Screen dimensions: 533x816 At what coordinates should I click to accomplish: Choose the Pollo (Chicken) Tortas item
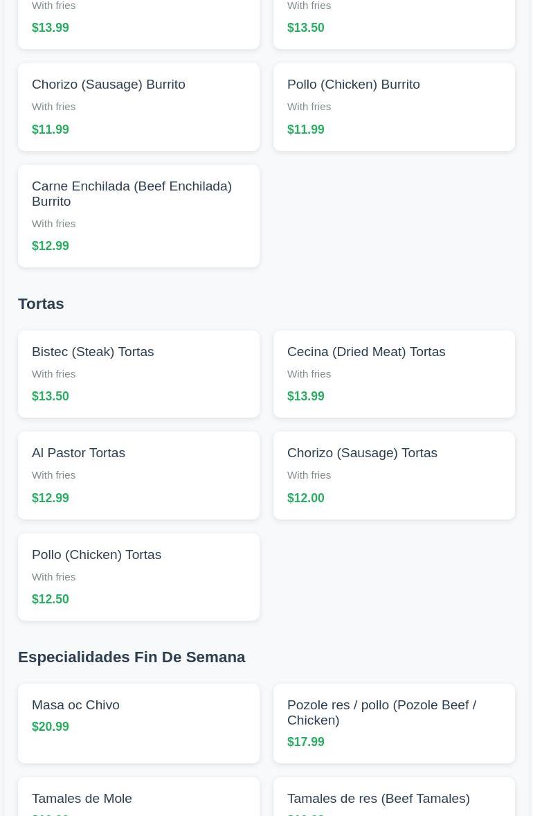pyautogui.click(x=138, y=576)
